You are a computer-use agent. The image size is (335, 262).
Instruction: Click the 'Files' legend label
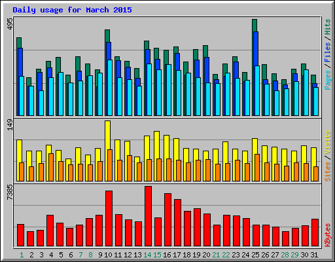(328, 52)
